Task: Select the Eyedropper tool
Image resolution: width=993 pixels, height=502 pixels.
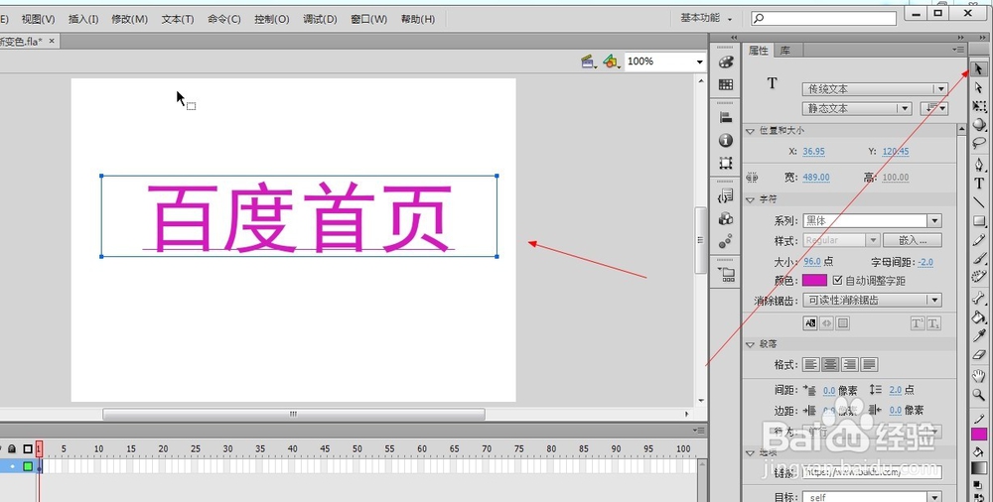Action: point(979,335)
